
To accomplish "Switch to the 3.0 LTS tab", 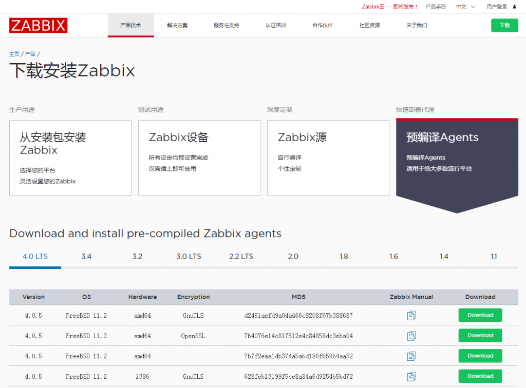I will point(189,256).
